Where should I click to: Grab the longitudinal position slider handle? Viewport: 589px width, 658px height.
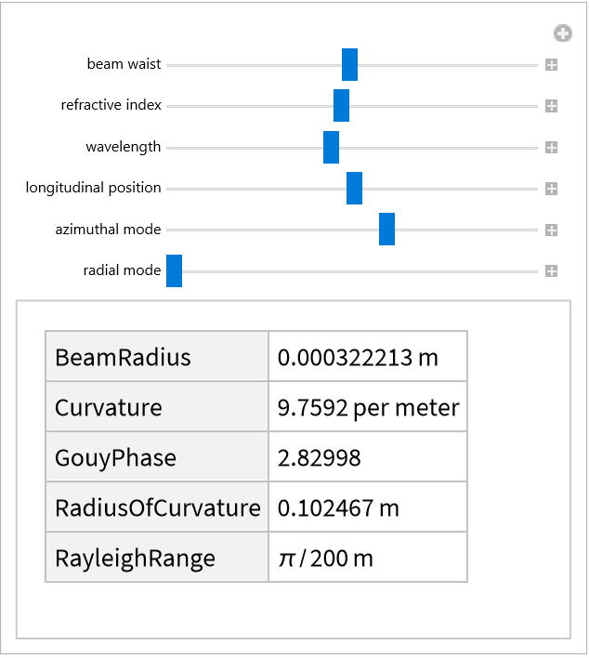(x=354, y=189)
